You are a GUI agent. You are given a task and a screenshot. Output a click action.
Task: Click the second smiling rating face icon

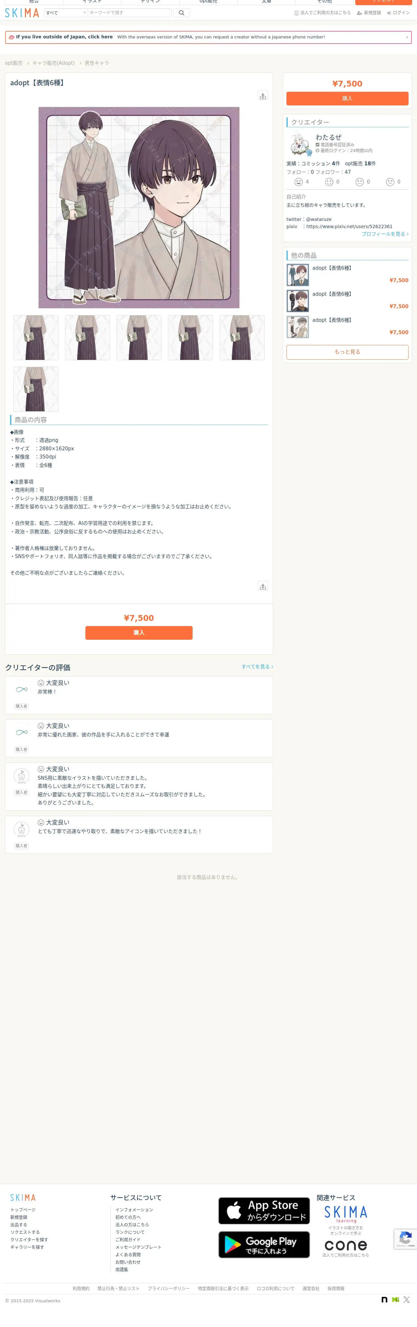(329, 182)
